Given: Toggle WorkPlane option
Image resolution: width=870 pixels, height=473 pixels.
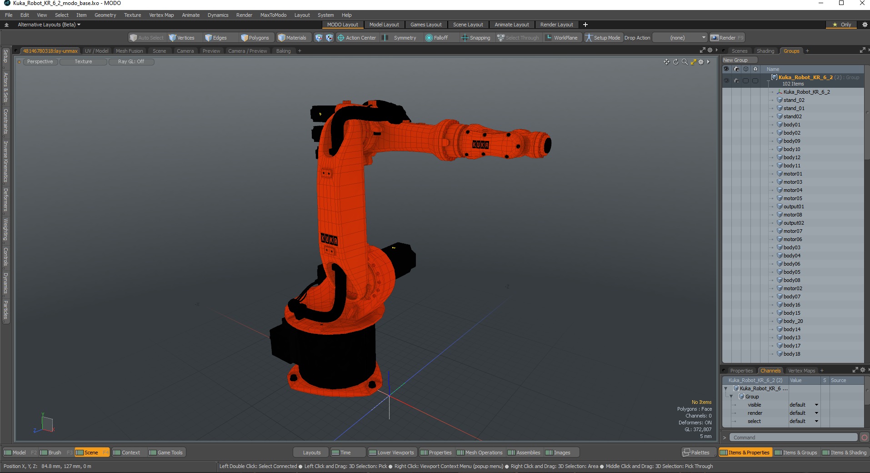Looking at the screenshot, I should 562,38.
